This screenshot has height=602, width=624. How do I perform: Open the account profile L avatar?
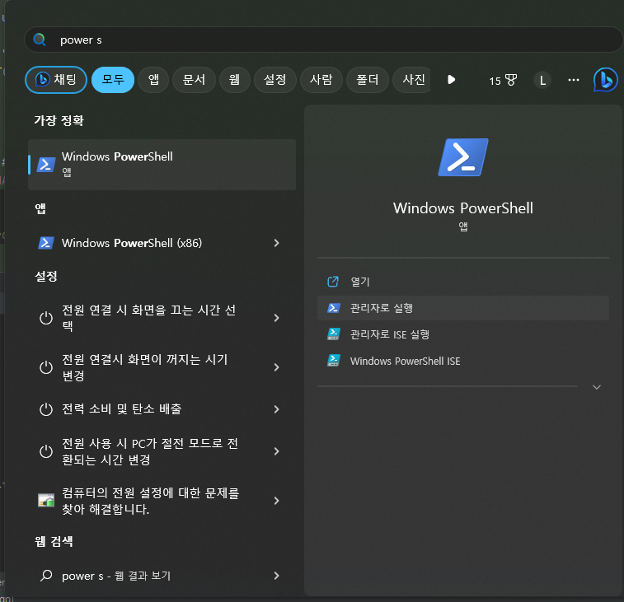coord(542,81)
